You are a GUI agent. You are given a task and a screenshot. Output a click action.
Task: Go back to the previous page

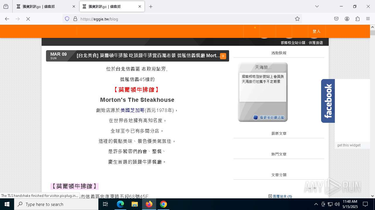pos(7,19)
